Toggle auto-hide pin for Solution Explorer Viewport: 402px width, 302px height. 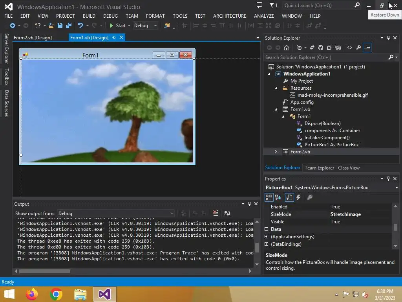[388, 38]
